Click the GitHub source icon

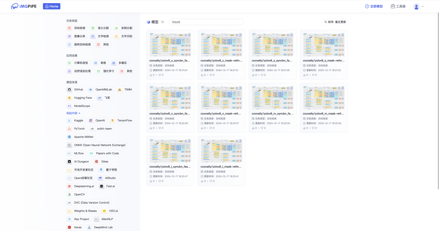click(x=69, y=89)
